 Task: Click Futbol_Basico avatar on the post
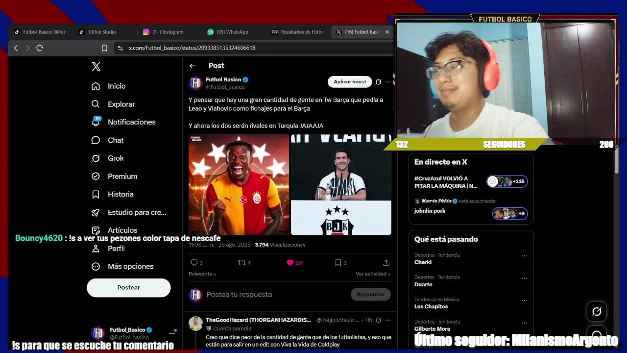196,83
